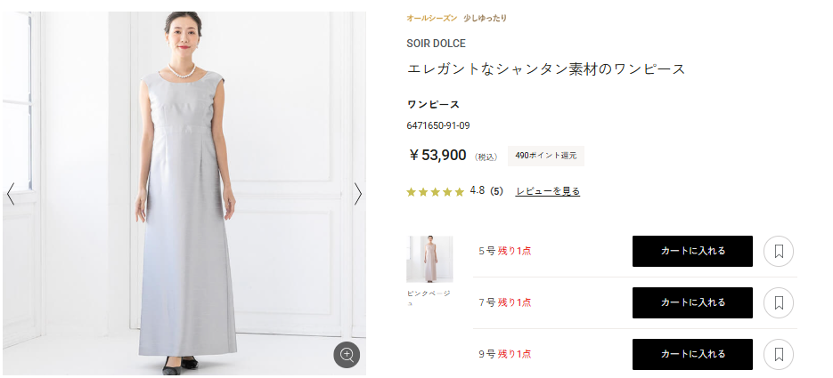Open the レビューを見る reviews link
Image resolution: width=833 pixels, height=378 pixels.
pyautogui.click(x=547, y=191)
